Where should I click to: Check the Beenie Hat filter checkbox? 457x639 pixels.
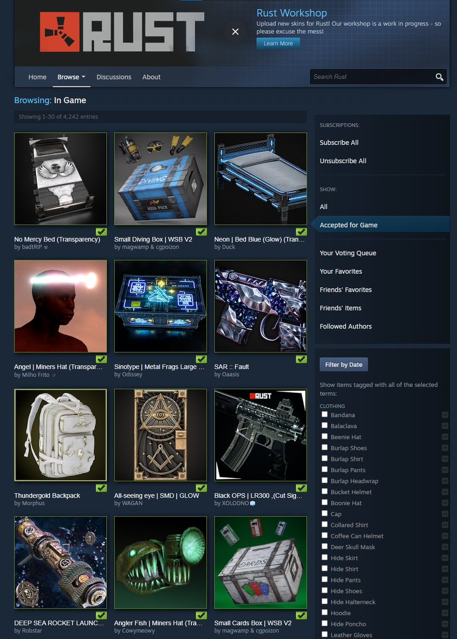click(325, 436)
